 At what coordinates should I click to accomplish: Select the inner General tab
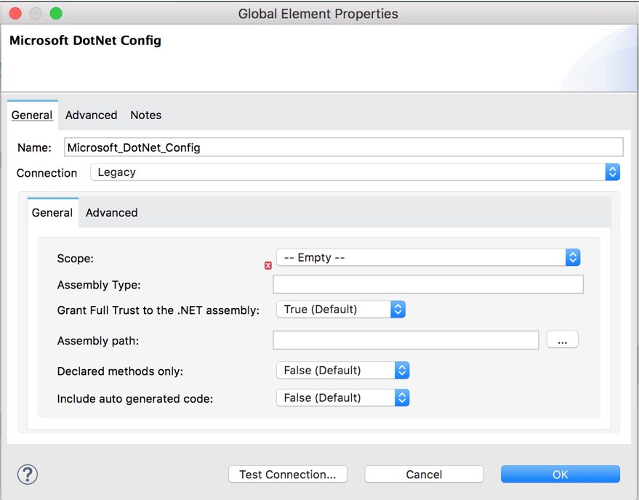coord(52,212)
